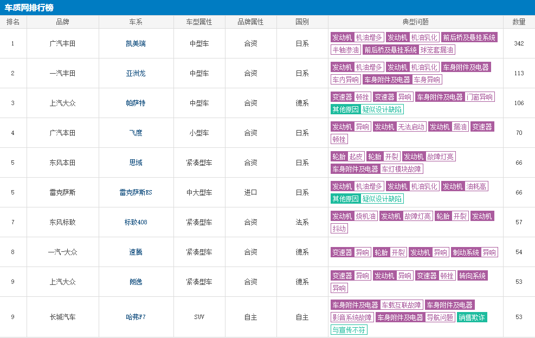Viewport: 535px width, 338px height.
Task: Click the 油耗高 tag in 雷克萨斯ES row
Action: 476,186
